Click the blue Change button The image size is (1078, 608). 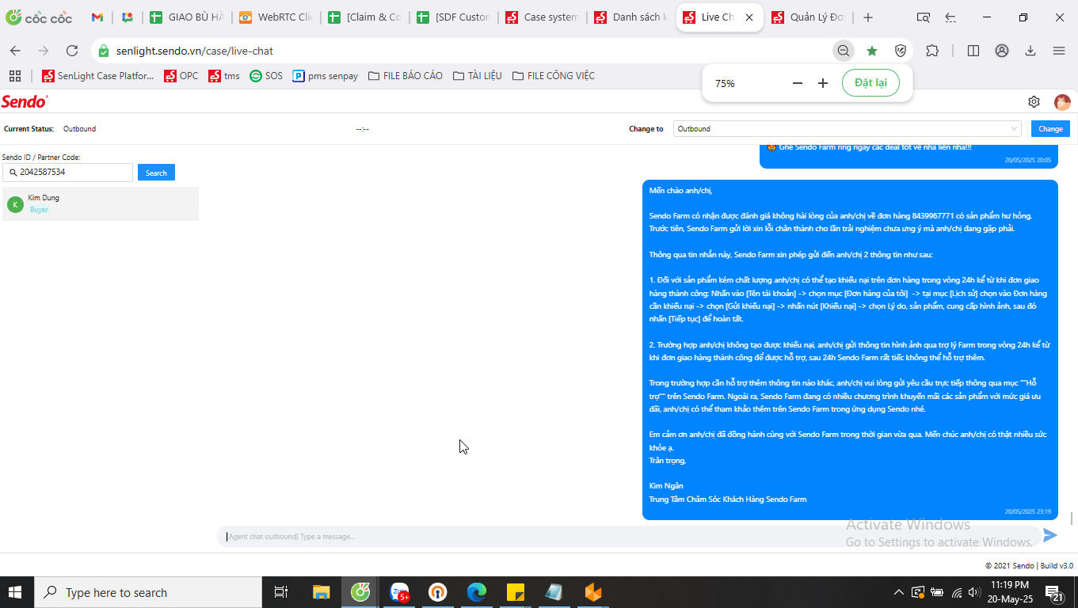pyautogui.click(x=1050, y=128)
